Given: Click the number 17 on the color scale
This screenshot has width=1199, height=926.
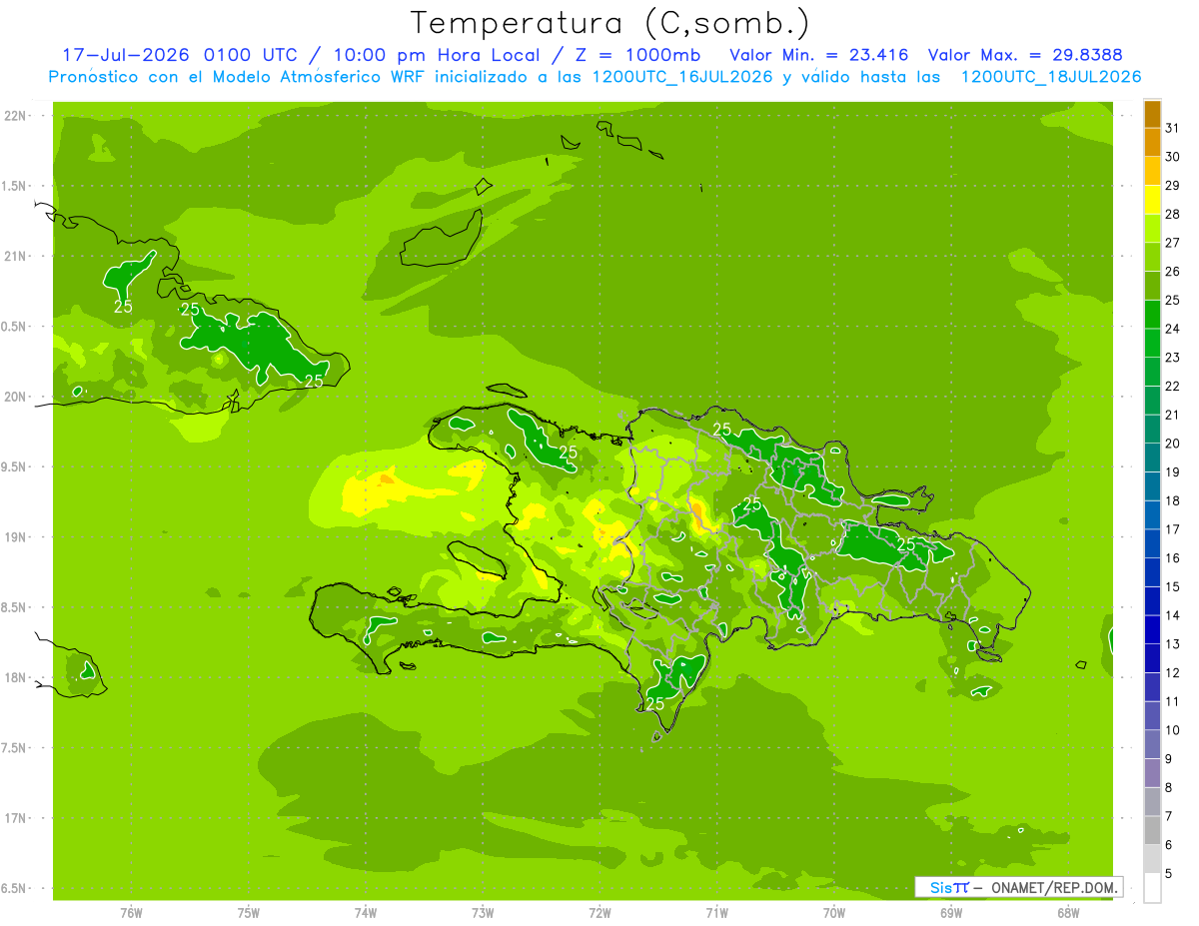Looking at the screenshot, I should [x=1173, y=529].
